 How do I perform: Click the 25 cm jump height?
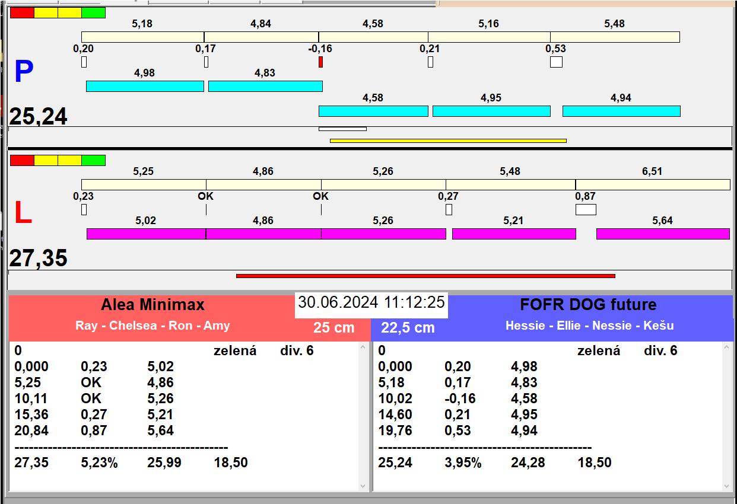point(334,327)
